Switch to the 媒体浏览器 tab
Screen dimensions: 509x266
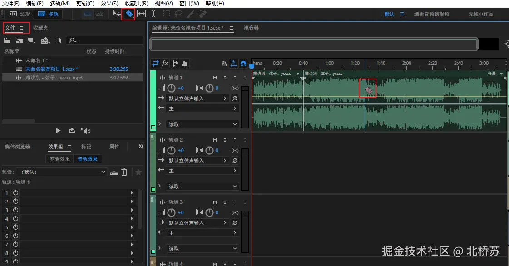(18, 147)
